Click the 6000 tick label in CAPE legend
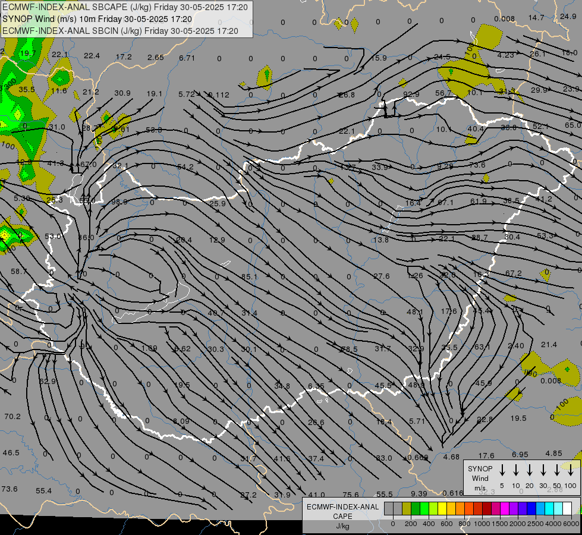This screenshot has width=582, height=535. click(572, 524)
